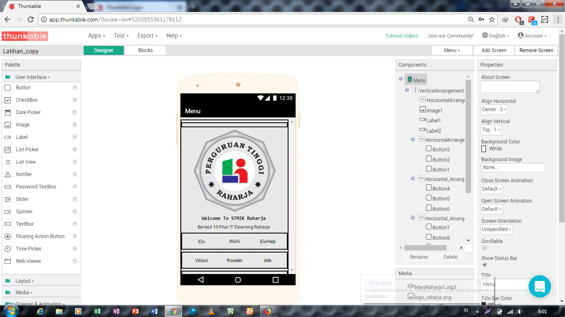565x317 pixels.
Task: Click help icon next to List Picker
Action: tap(75, 150)
